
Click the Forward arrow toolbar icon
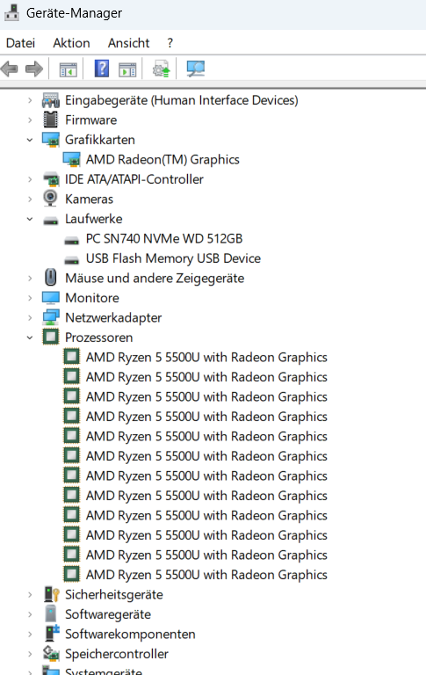pos(34,69)
